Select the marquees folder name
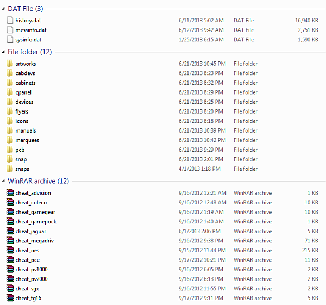 click(x=27, y=140)
